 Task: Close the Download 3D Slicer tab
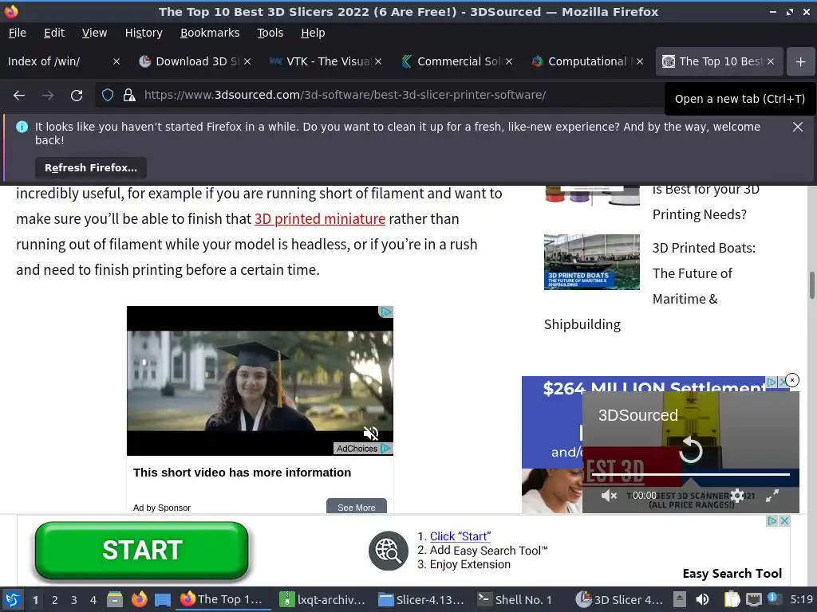247,61
